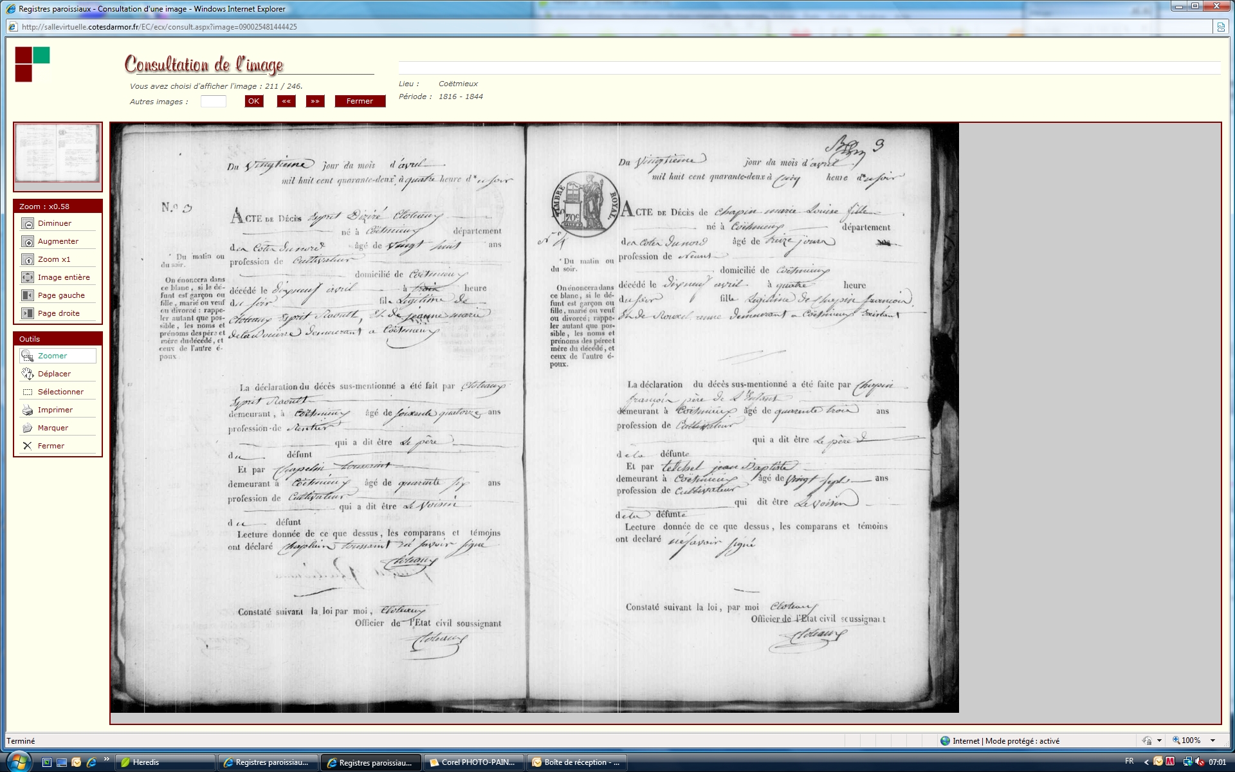This screenshot has height=772, width=1235.
Task: Choose the Sélectionner rectangle tool
Action: pos(28,392)
